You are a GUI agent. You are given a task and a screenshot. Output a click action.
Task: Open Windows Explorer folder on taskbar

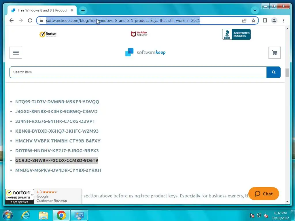pyautogui.click(x=43, y=215)
